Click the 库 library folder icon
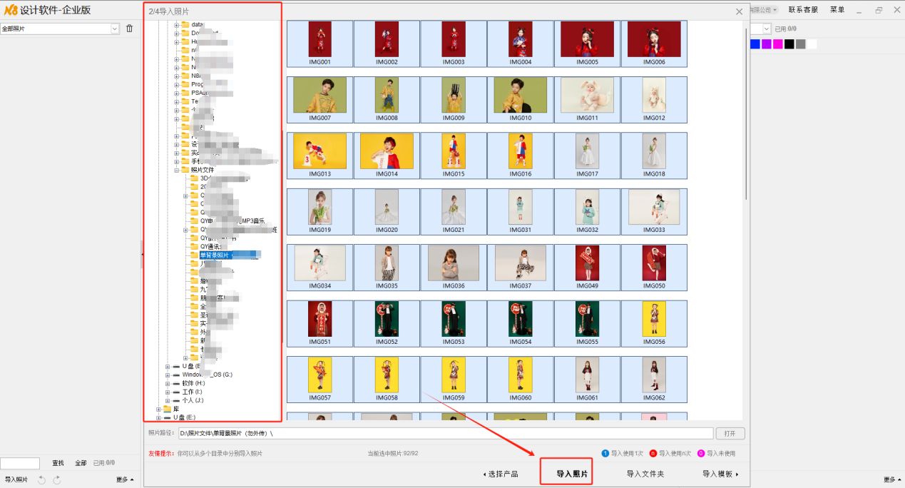The width and height of the screenshot is (905, 488). tap(167, 409)
